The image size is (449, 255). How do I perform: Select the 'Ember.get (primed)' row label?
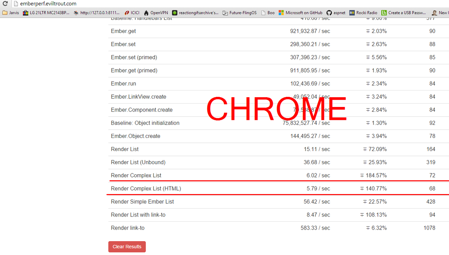[134, 70]
